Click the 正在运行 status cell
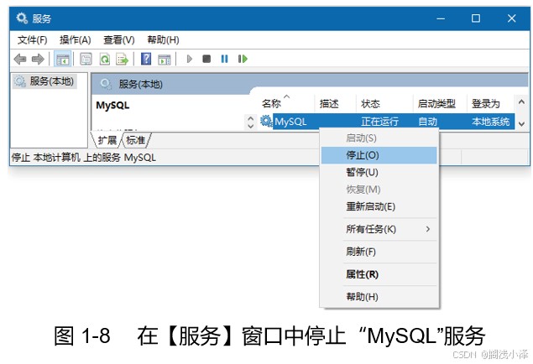The image size is (533, 364). click(x=379, y=122)
